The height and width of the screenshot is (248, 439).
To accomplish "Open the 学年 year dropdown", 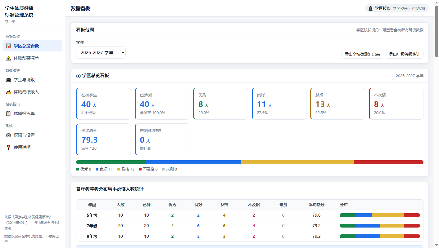I will tap(101, 53).
